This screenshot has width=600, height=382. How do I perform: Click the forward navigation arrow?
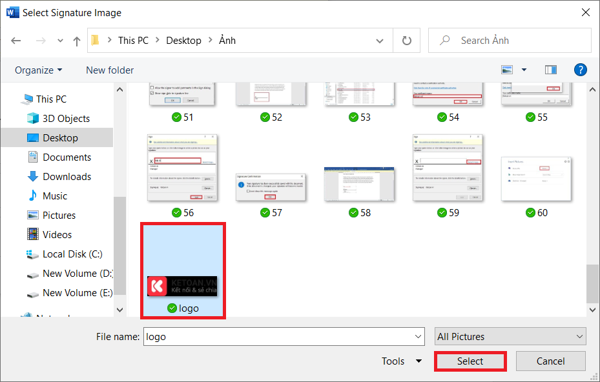(x=41, y=41)
